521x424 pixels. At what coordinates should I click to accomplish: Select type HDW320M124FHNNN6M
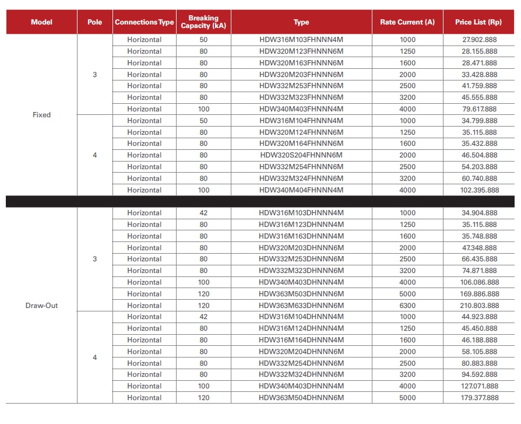301,132
